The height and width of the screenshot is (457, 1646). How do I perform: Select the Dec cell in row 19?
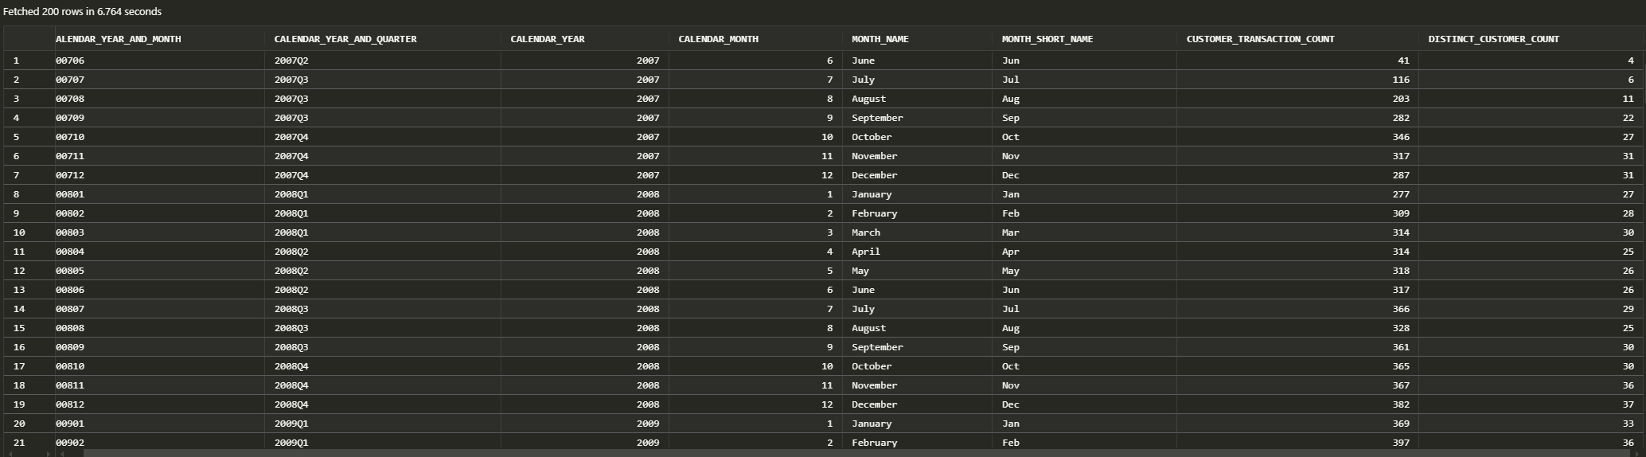point(1010,404)
